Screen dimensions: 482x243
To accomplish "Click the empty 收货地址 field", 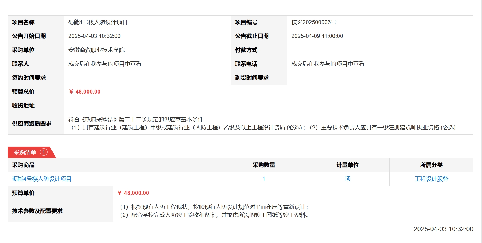I will 268,106.
